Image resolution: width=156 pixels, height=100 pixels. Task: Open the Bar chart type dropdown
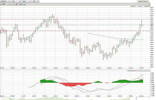tap(16, 1)
